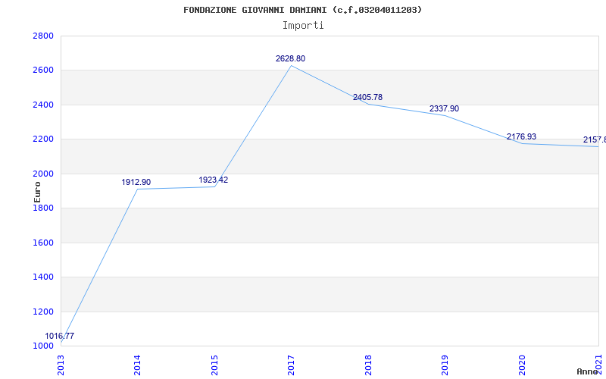Click the x-axis year 2019

(445, 365)
